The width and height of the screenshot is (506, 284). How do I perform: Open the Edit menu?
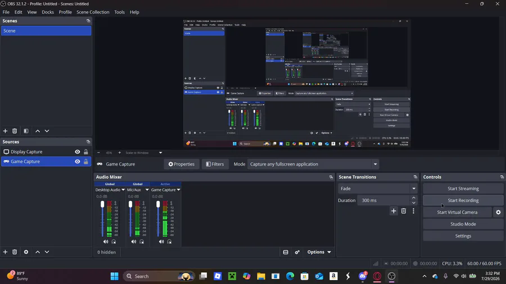click(18, 12)
